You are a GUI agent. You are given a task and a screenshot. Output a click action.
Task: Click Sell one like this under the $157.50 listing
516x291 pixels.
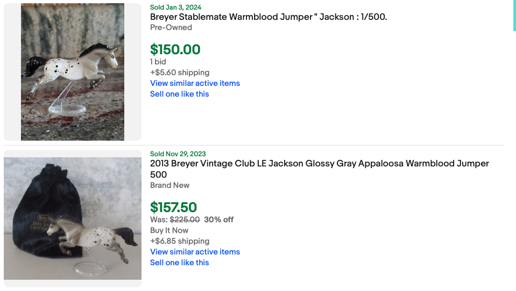pyautogui.click(x=179, y=263)
